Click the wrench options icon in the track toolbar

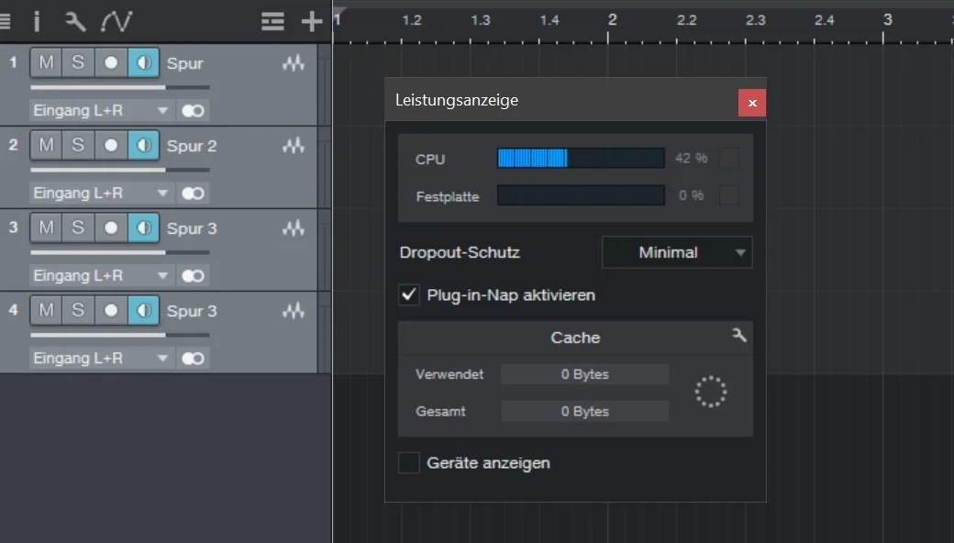point(75,22)
